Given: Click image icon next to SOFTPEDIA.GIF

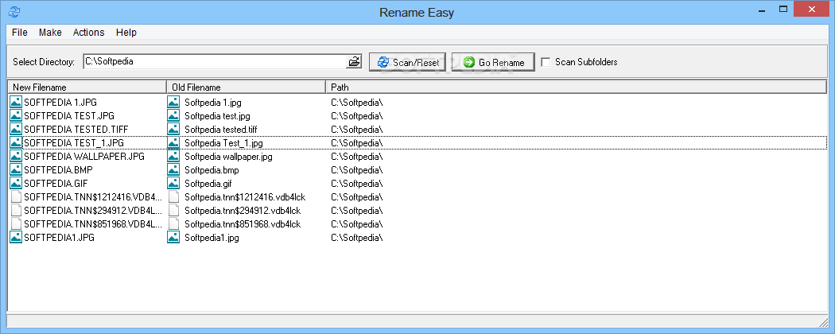Looking at the screenshot, I should coord(16,183).
